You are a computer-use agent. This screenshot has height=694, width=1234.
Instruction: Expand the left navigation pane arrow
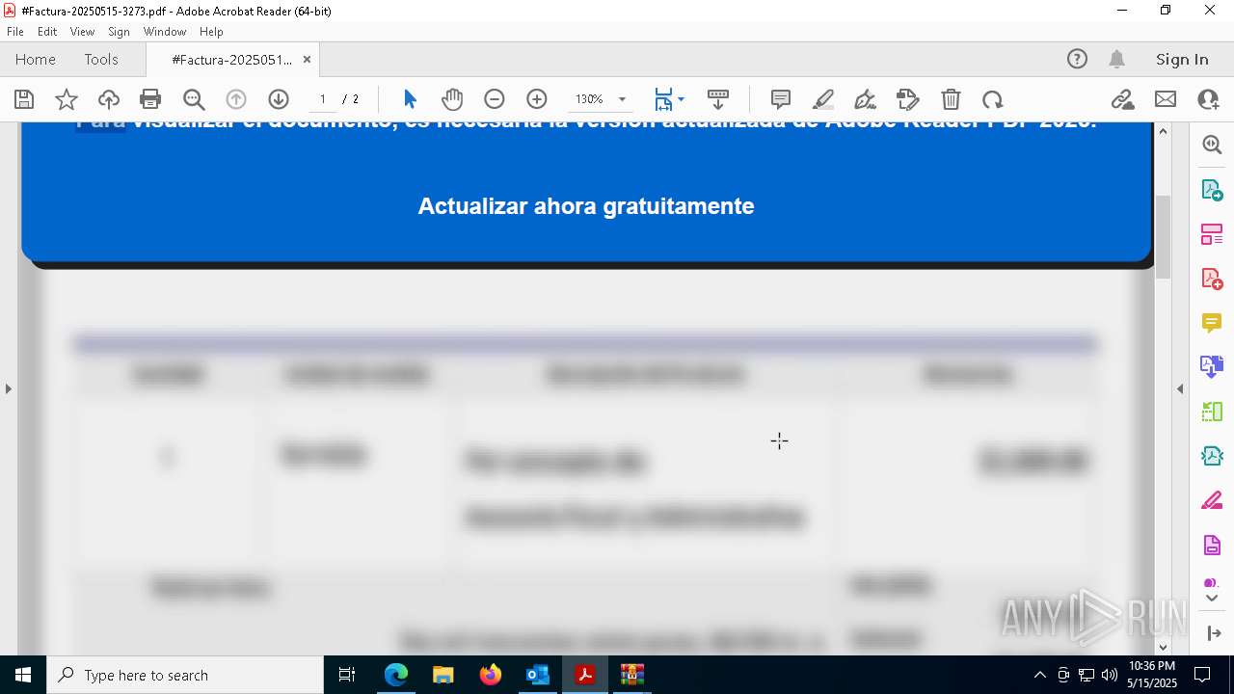click(x=9, y=388)
